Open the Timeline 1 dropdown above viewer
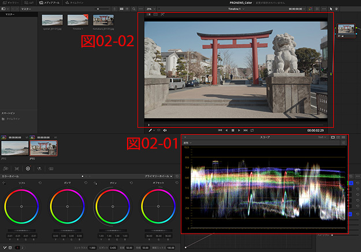 point(234,9)
